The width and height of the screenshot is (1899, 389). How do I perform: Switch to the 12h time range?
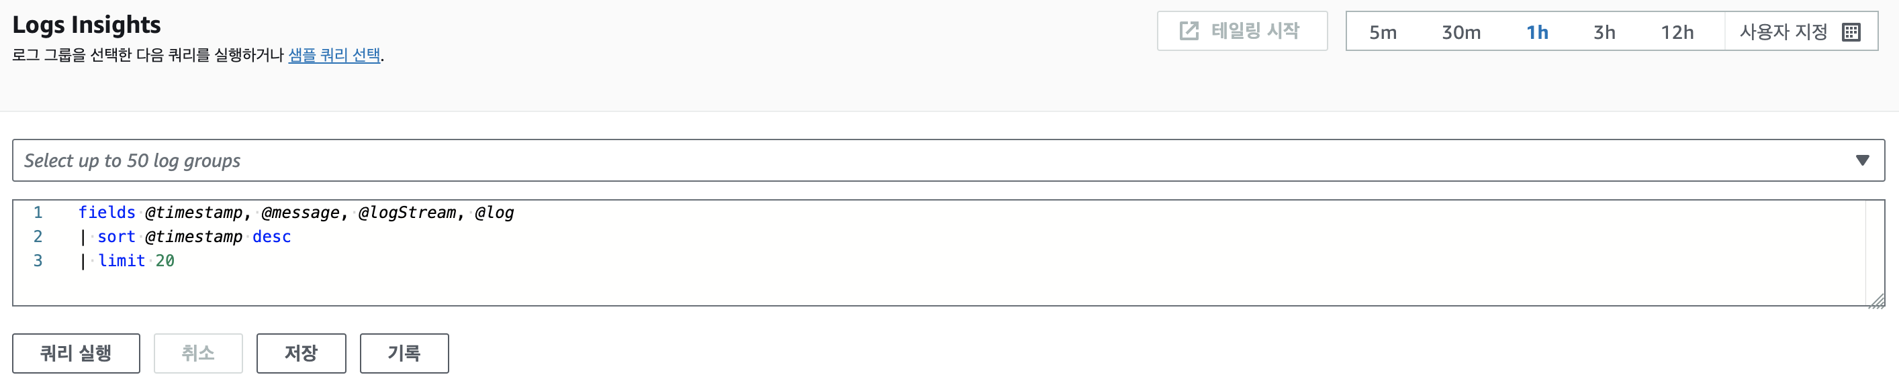1676,32
